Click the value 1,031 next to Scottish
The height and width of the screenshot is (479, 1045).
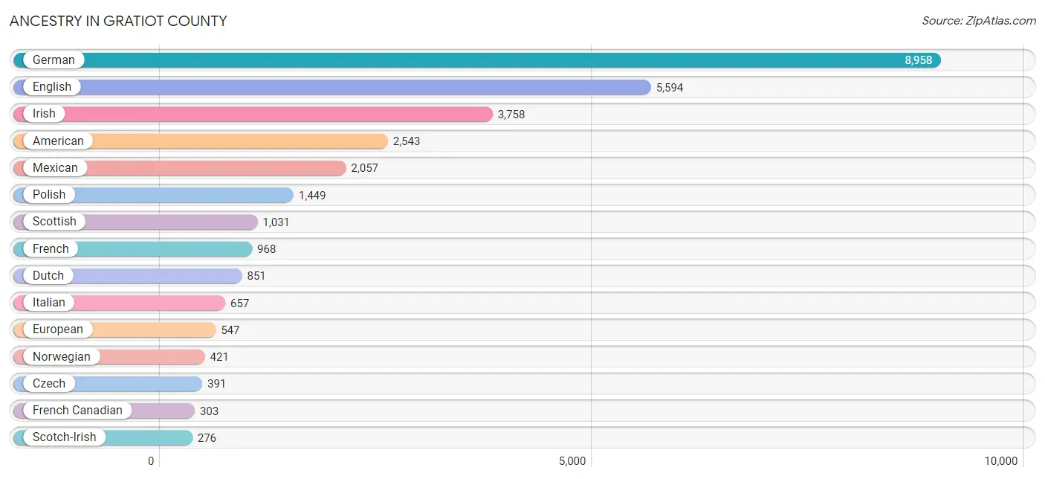pyautogui.click(x=276, y=222)
